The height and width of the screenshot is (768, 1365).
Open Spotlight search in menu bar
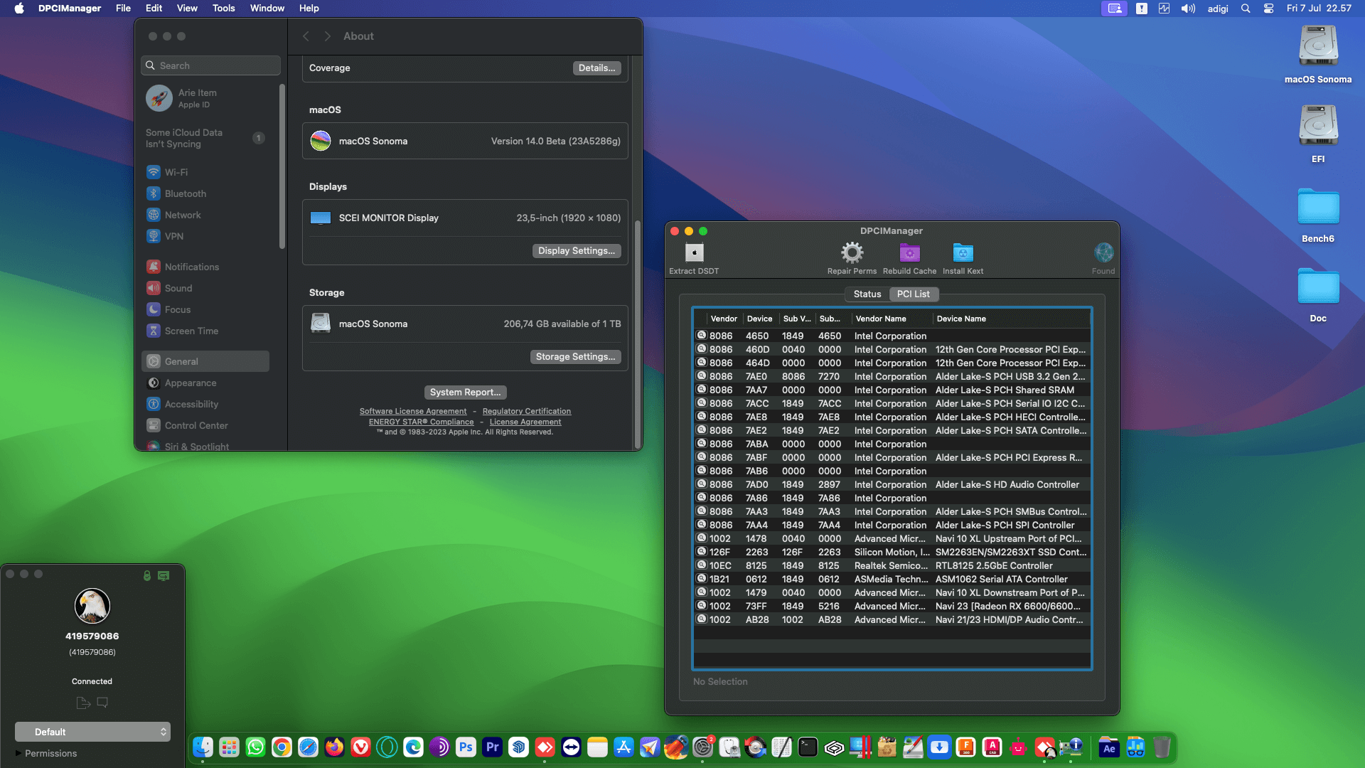(1246, 9)
